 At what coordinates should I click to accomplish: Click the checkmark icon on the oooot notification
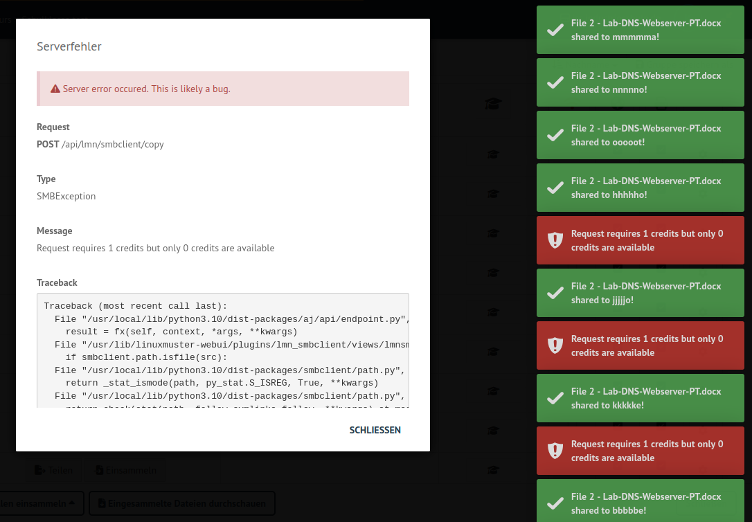click(x=555, y=135)
